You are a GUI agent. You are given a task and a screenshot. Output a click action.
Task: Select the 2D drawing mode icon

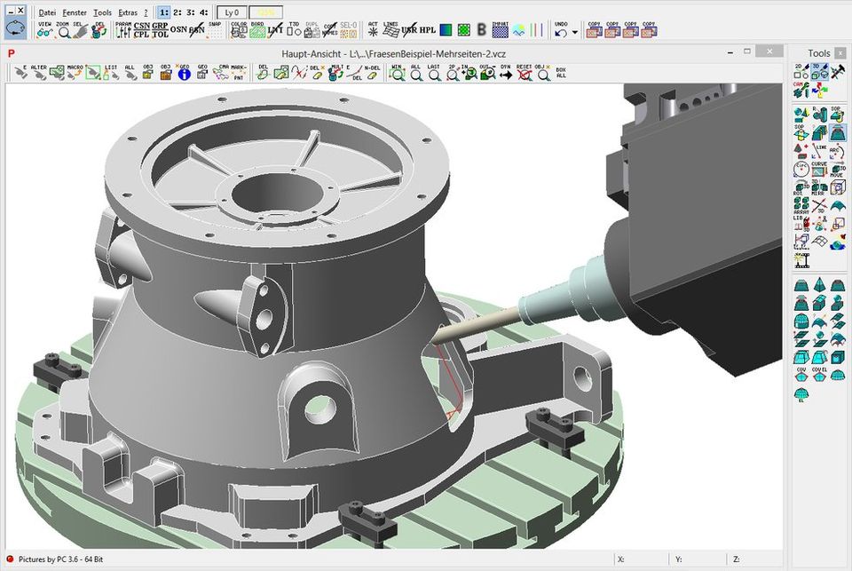[801, 71]
